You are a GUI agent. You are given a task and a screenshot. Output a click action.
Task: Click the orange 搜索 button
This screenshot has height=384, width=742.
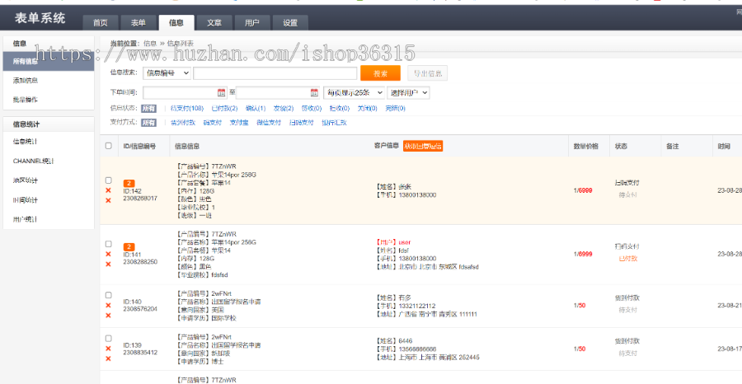pyautogui.click(x=380, y=73)
